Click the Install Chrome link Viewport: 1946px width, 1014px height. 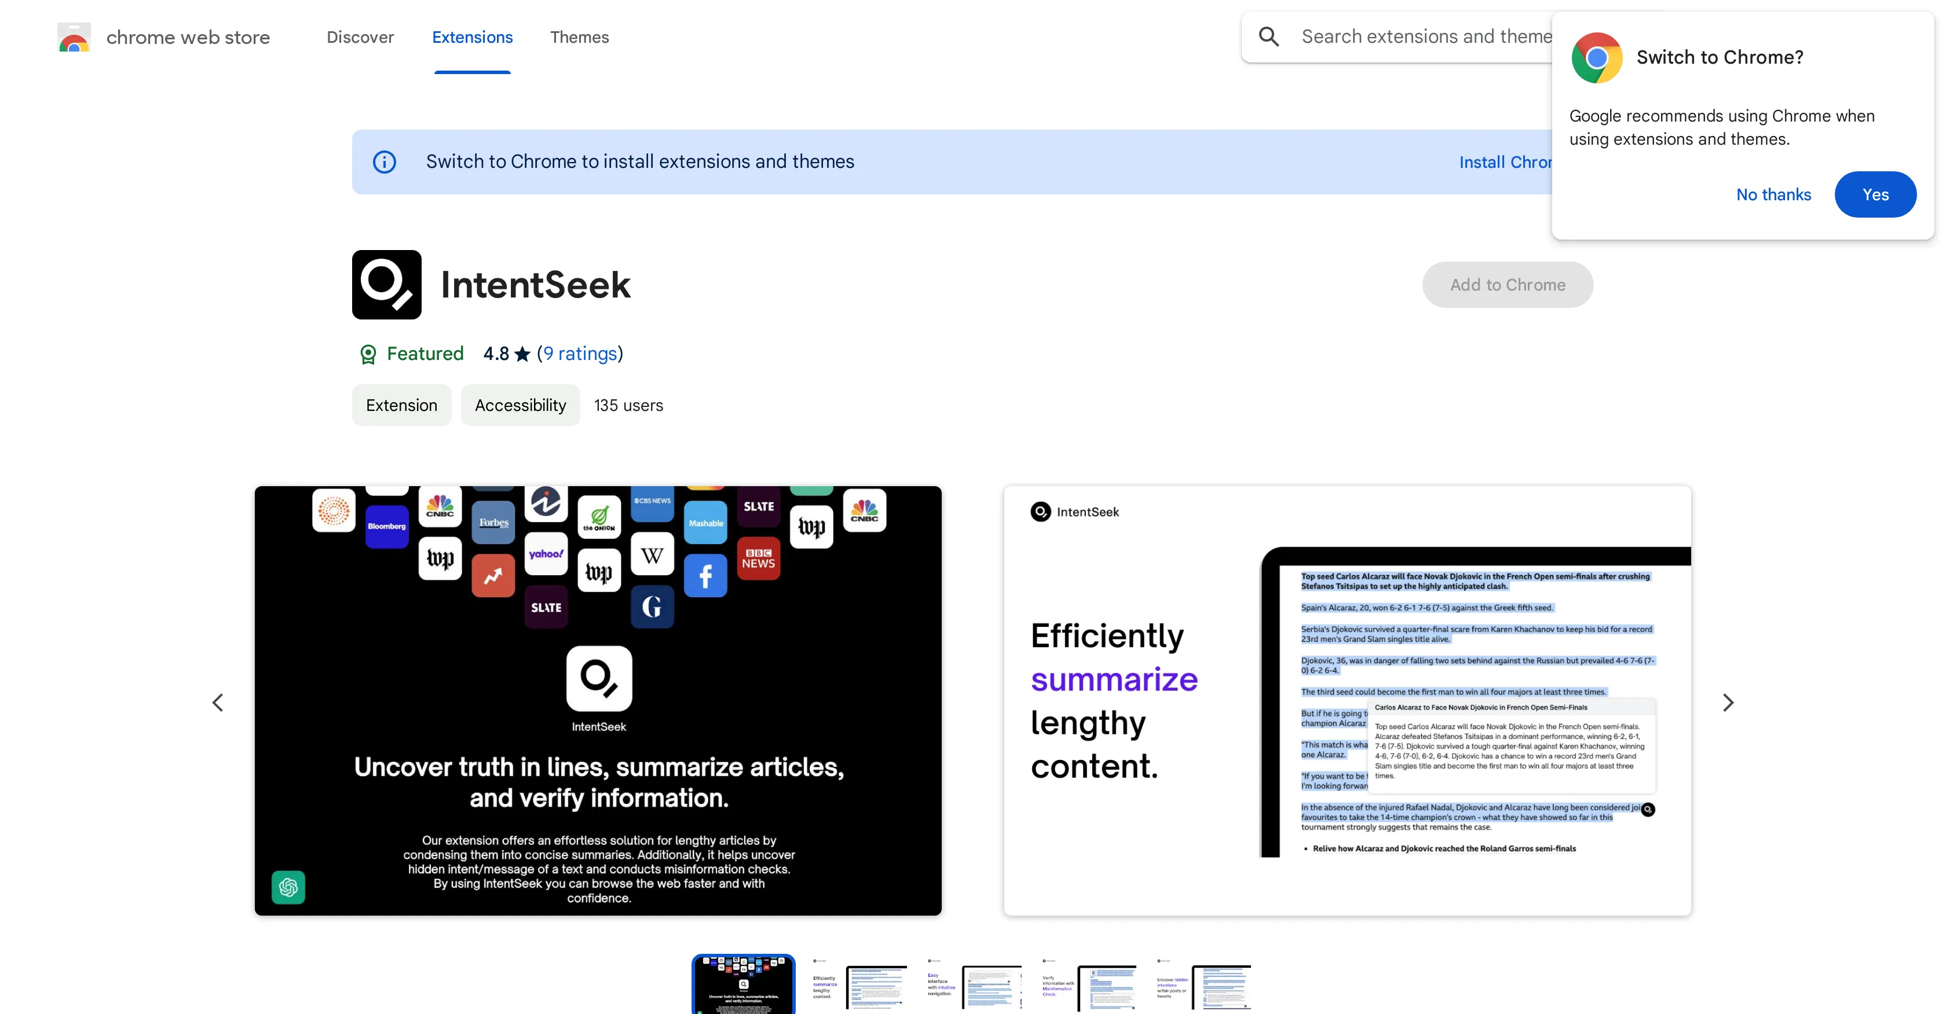(x=1506, y=161)
